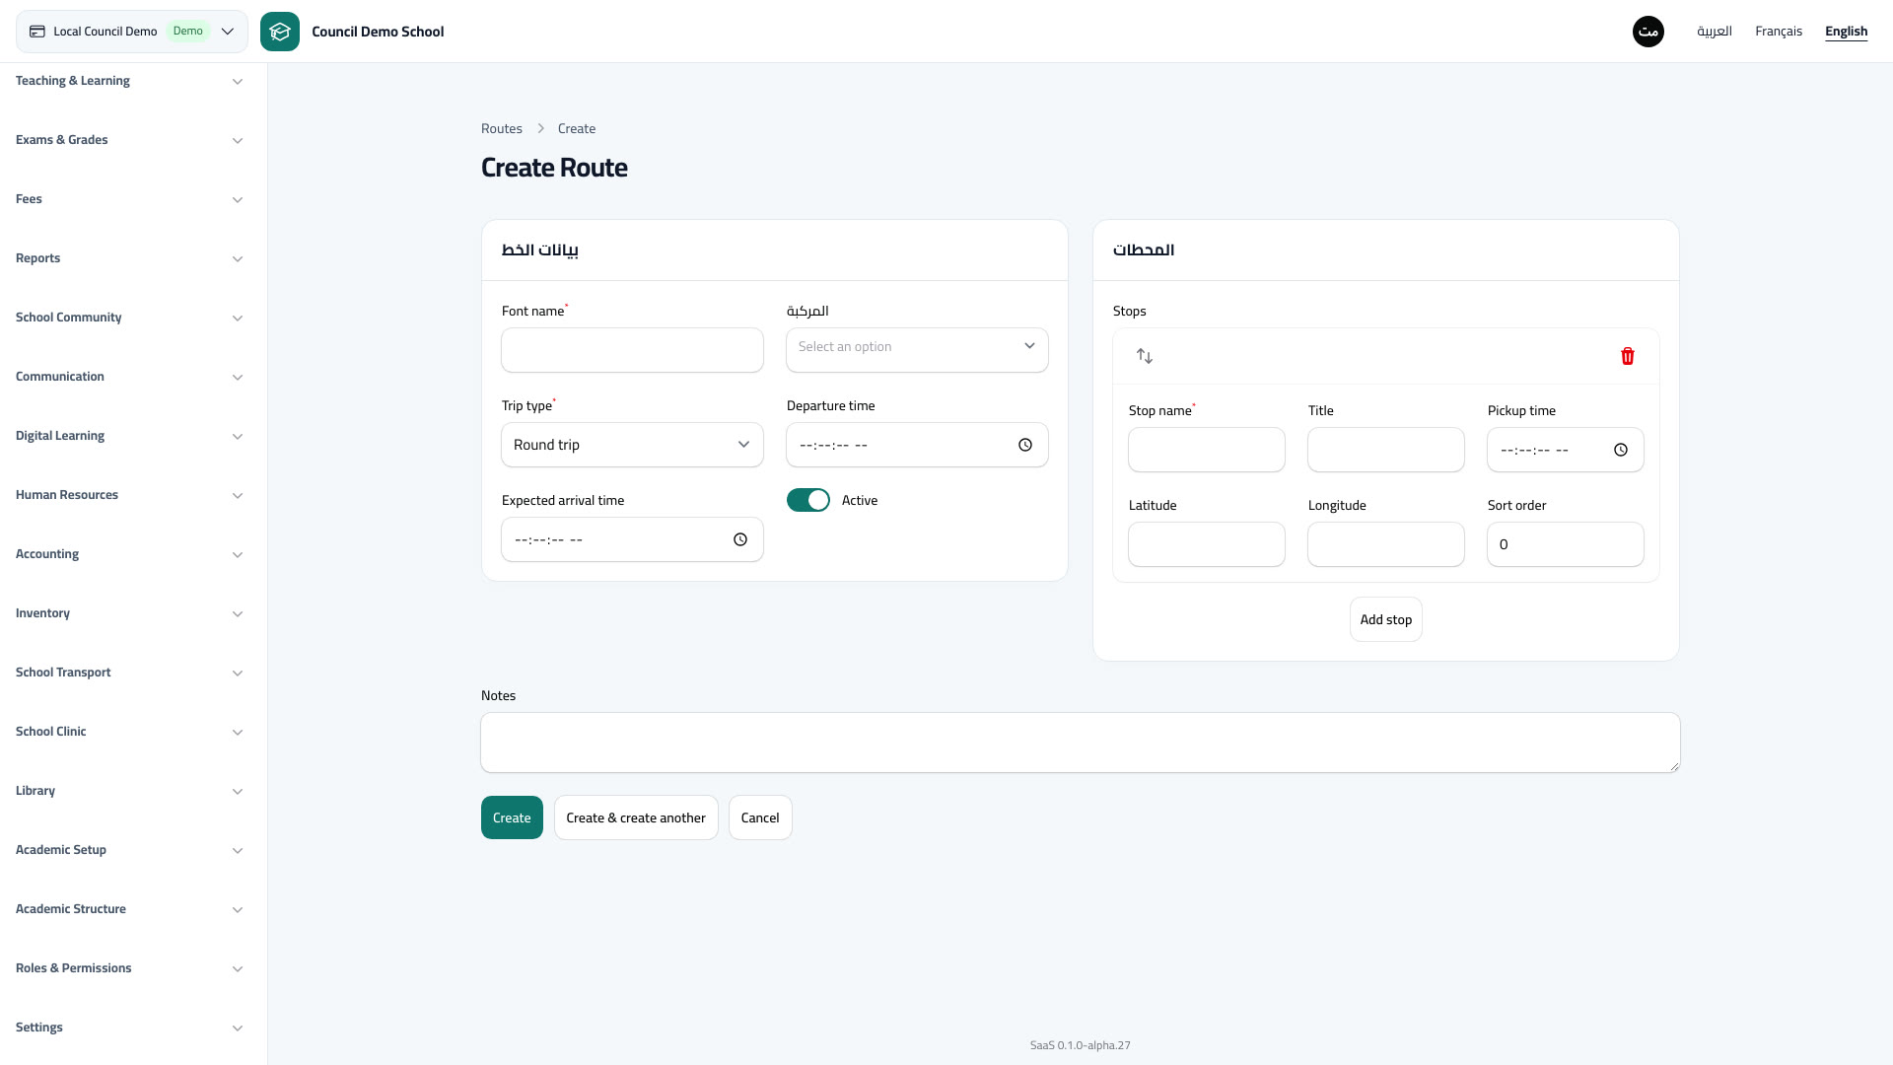Open the vehicle Select an option dropdown
Image resolution: width=1893 pixels, height=1065 pixels.
pos(917,349)
